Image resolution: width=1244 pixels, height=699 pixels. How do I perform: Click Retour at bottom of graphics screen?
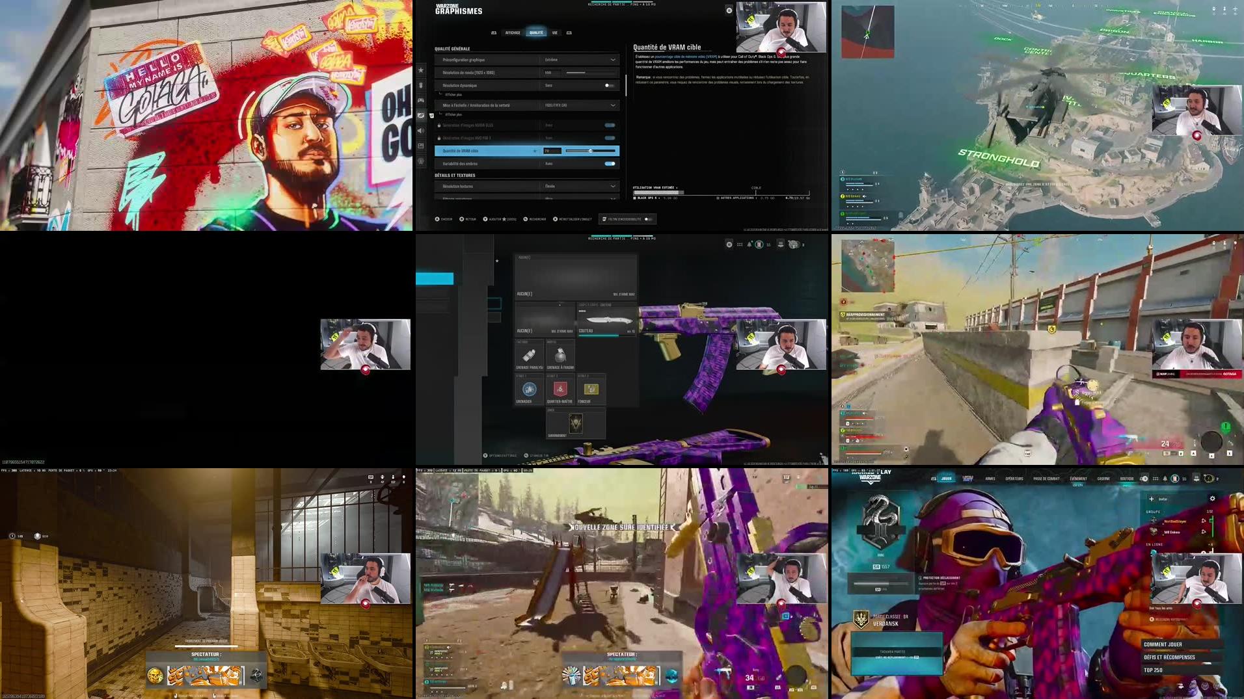468,219
